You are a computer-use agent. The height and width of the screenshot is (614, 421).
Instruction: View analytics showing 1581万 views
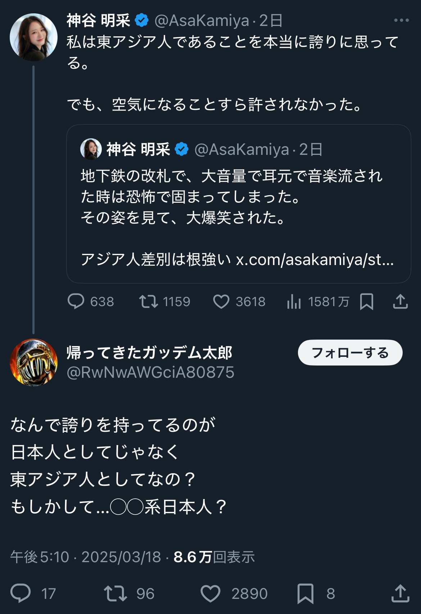point(294,301)
